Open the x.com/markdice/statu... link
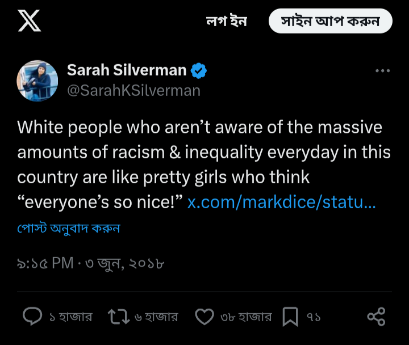409x345 pixels. pyautogui.click(x=281, y=202)
